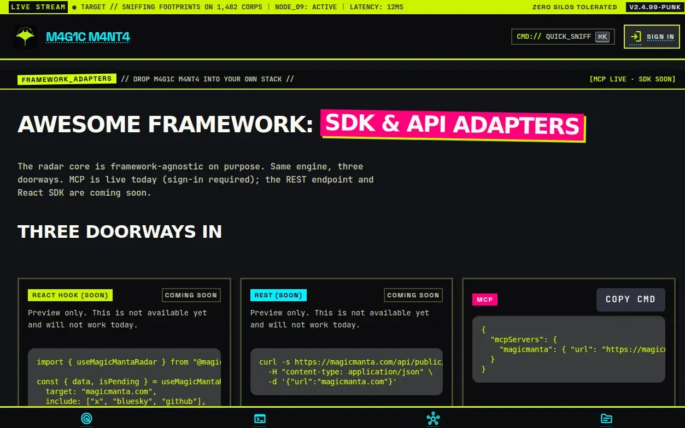Viewport: 685px width, 428px height.
Task: Click the SDK & API ADAPTERS highlighted heading
Action: pyautogui.click(x=453, y=125)
